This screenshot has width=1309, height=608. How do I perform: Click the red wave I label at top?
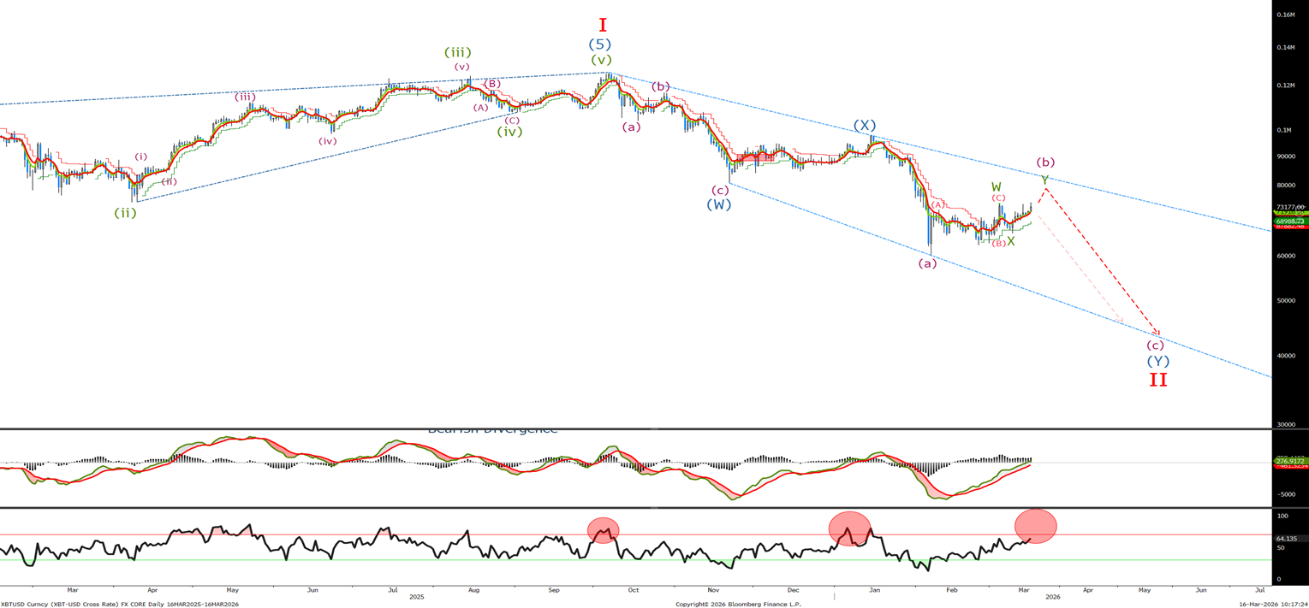point(603,26)
